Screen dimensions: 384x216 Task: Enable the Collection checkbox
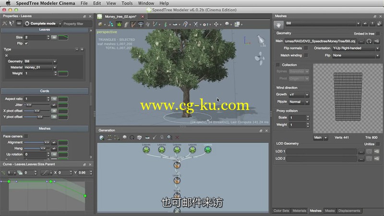point(278,65)
